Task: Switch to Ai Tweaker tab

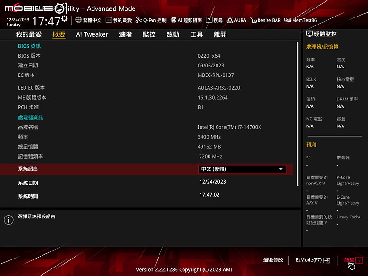Action: [x=92, y=34]
